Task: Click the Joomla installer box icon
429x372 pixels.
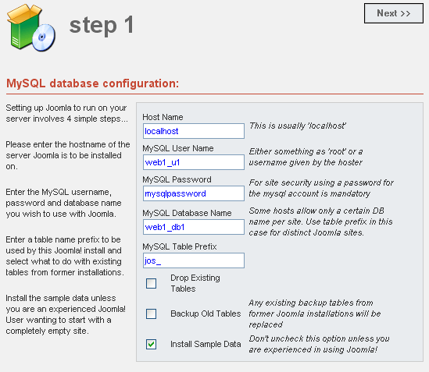Action: 31,28
